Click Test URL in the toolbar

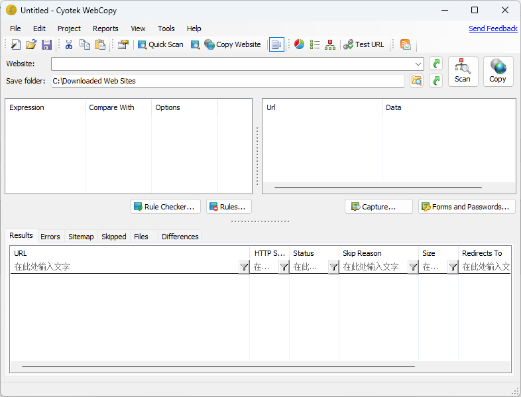[x=363, y=44]
